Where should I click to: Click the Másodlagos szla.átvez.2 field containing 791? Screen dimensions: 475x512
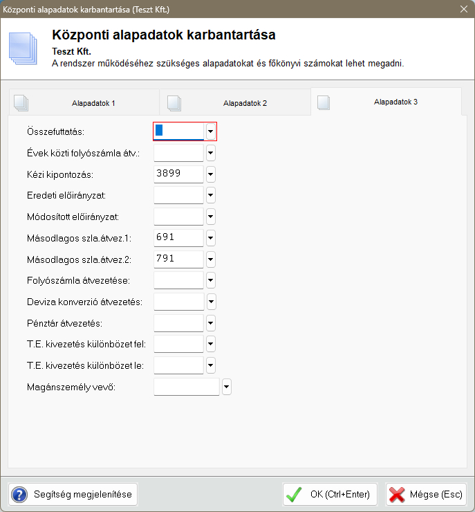tap(178, 259)
